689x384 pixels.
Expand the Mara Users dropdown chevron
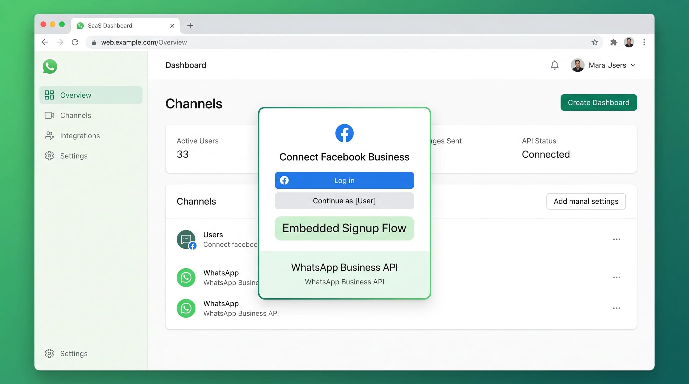[633, 65]
